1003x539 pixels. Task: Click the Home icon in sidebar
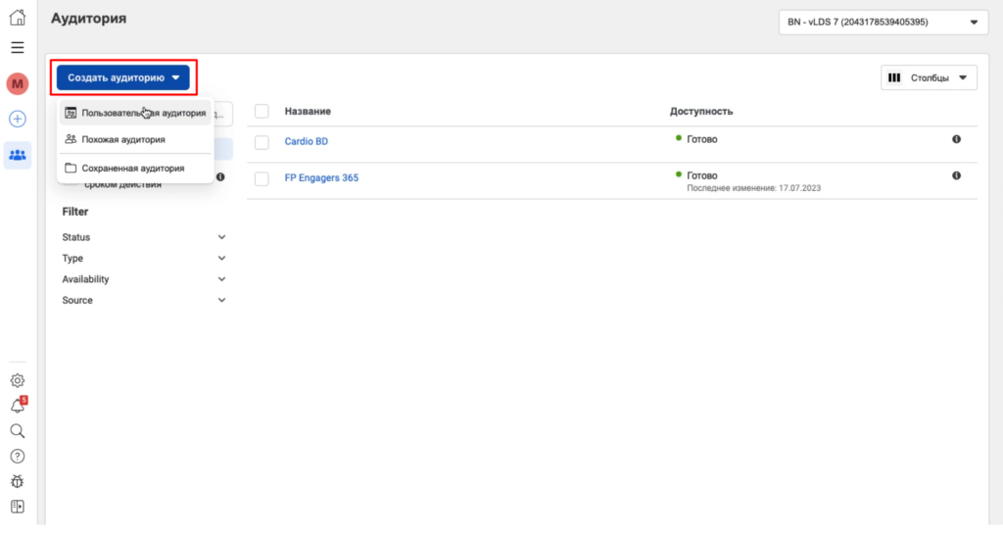coord(18,18)
